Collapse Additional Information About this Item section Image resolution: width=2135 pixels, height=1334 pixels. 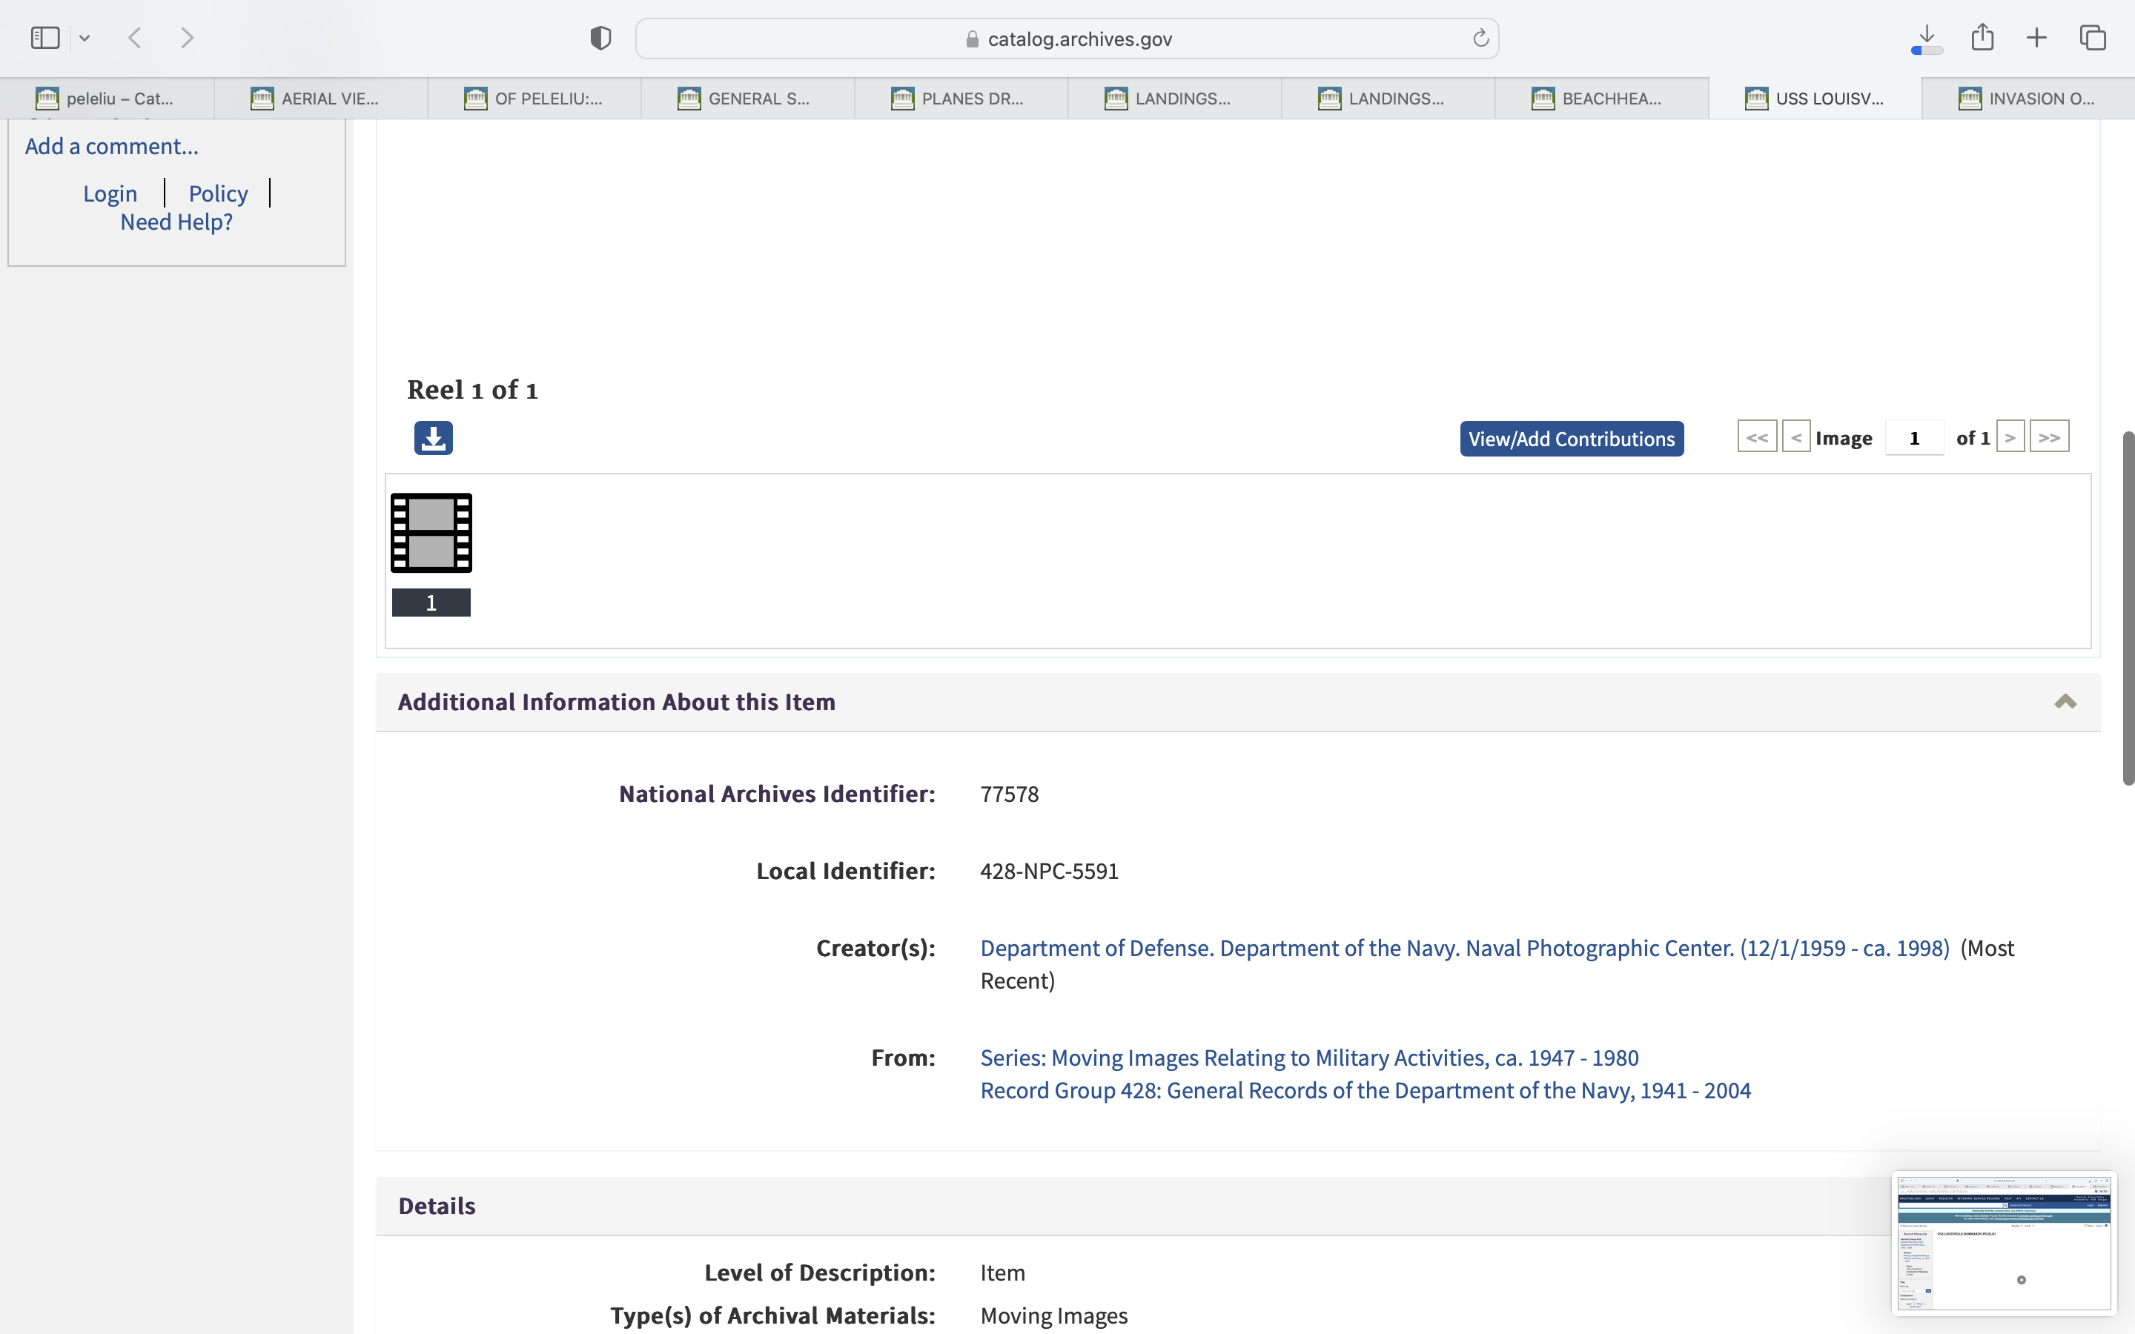[x=2065, y=701]
